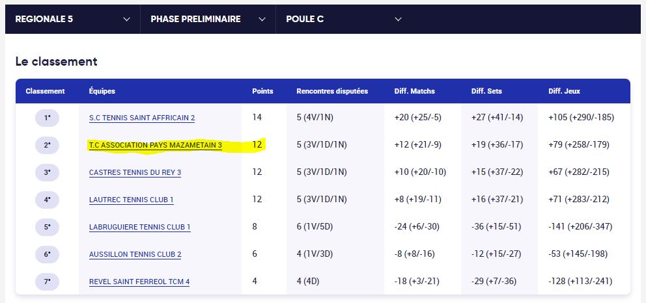Click the Points column header
Screen dimensions: 646x303
[x=262, y=91]
